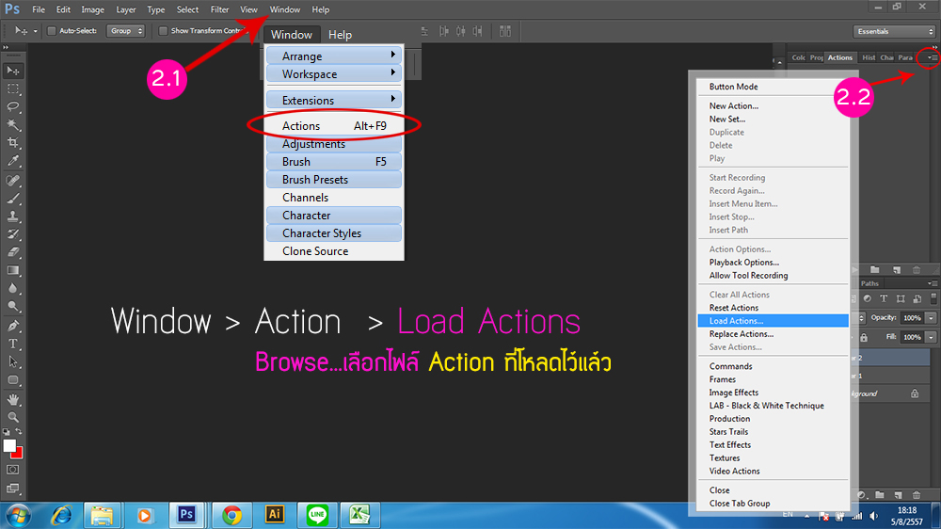Expand the Workspace submenu

click(334, 73)
